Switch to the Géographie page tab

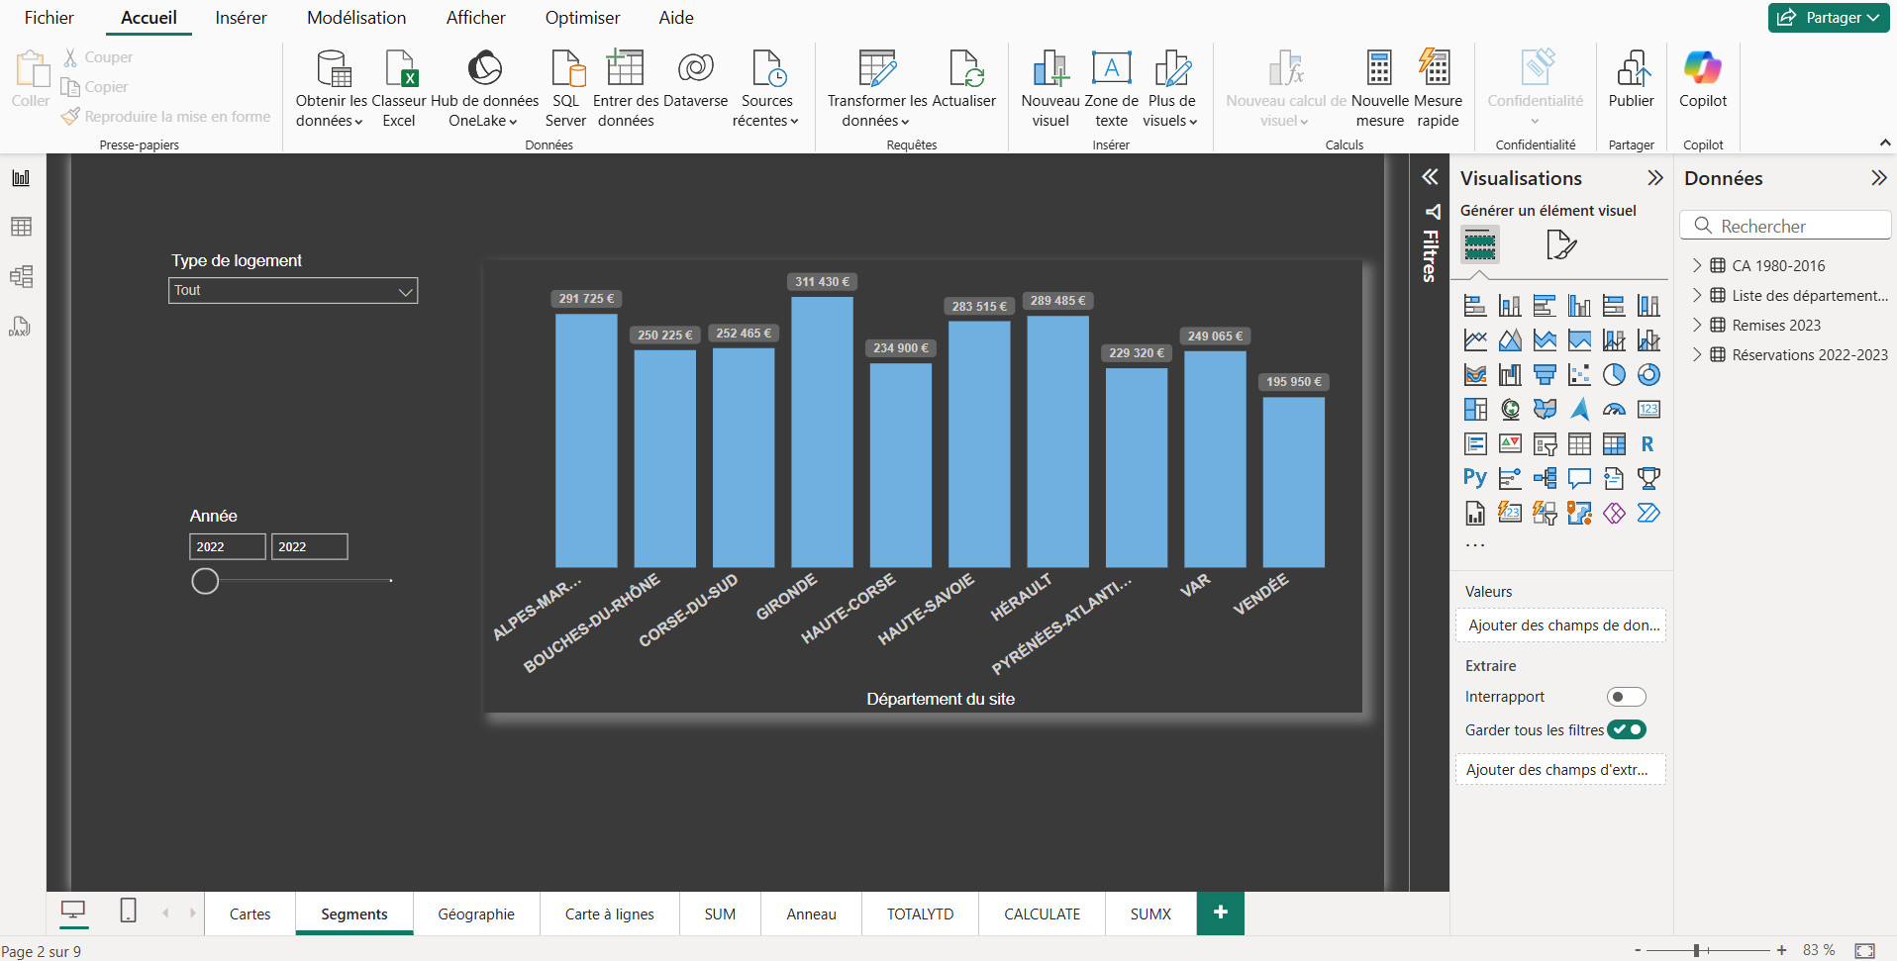tap(476, 913)
